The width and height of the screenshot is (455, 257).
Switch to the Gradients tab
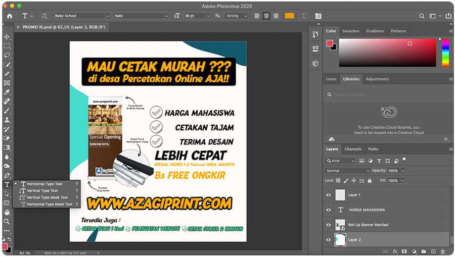[375, 31]
